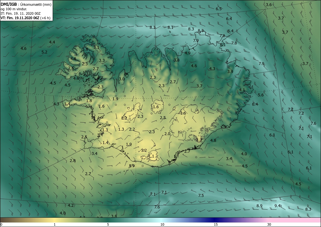Image resolution: width=321 pixels, height=227 pixels.
Task: Click the 7.5 value south of Iceland
Action: 201,196
